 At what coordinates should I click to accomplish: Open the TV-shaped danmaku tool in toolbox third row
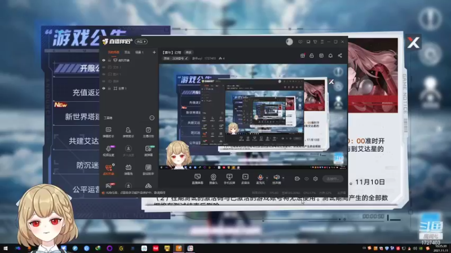(129, 170)
